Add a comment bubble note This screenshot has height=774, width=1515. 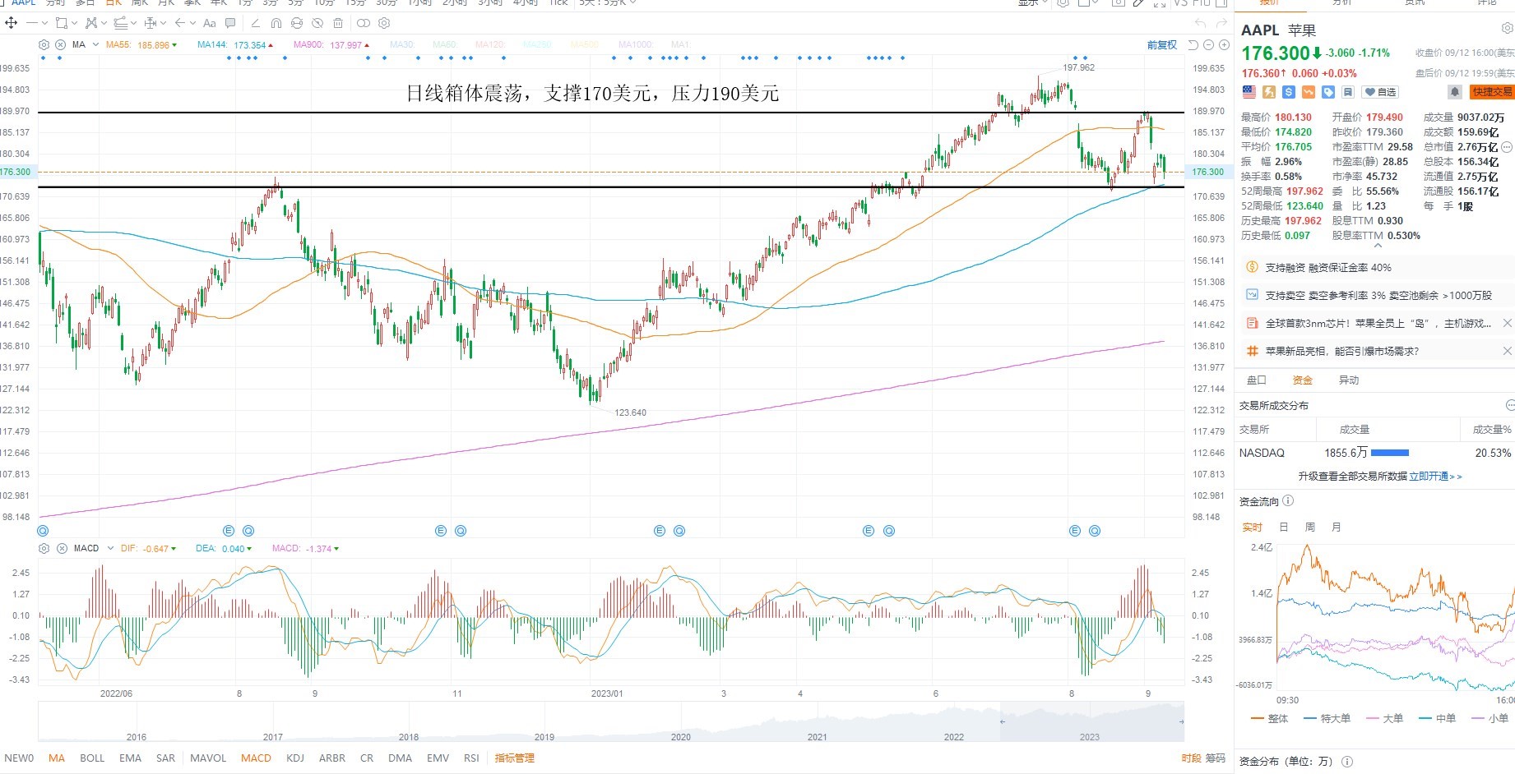(230, 23)
